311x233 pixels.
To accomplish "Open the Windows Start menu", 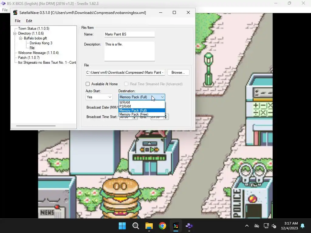I will [122, 226].
